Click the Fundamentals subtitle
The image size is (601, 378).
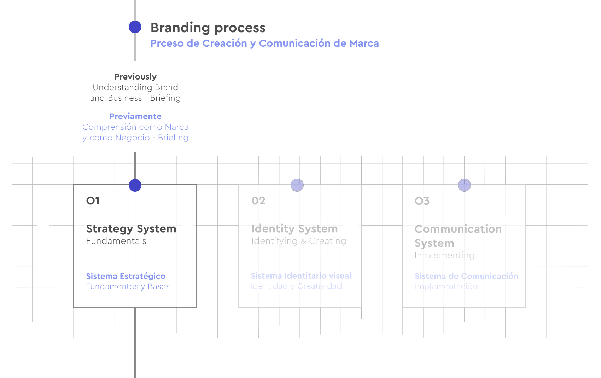point(116,241)
